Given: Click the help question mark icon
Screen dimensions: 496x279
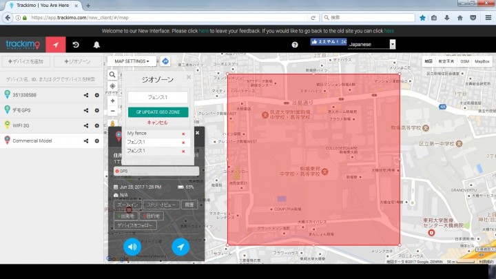Looking at the screenshot, I should 295,45.
